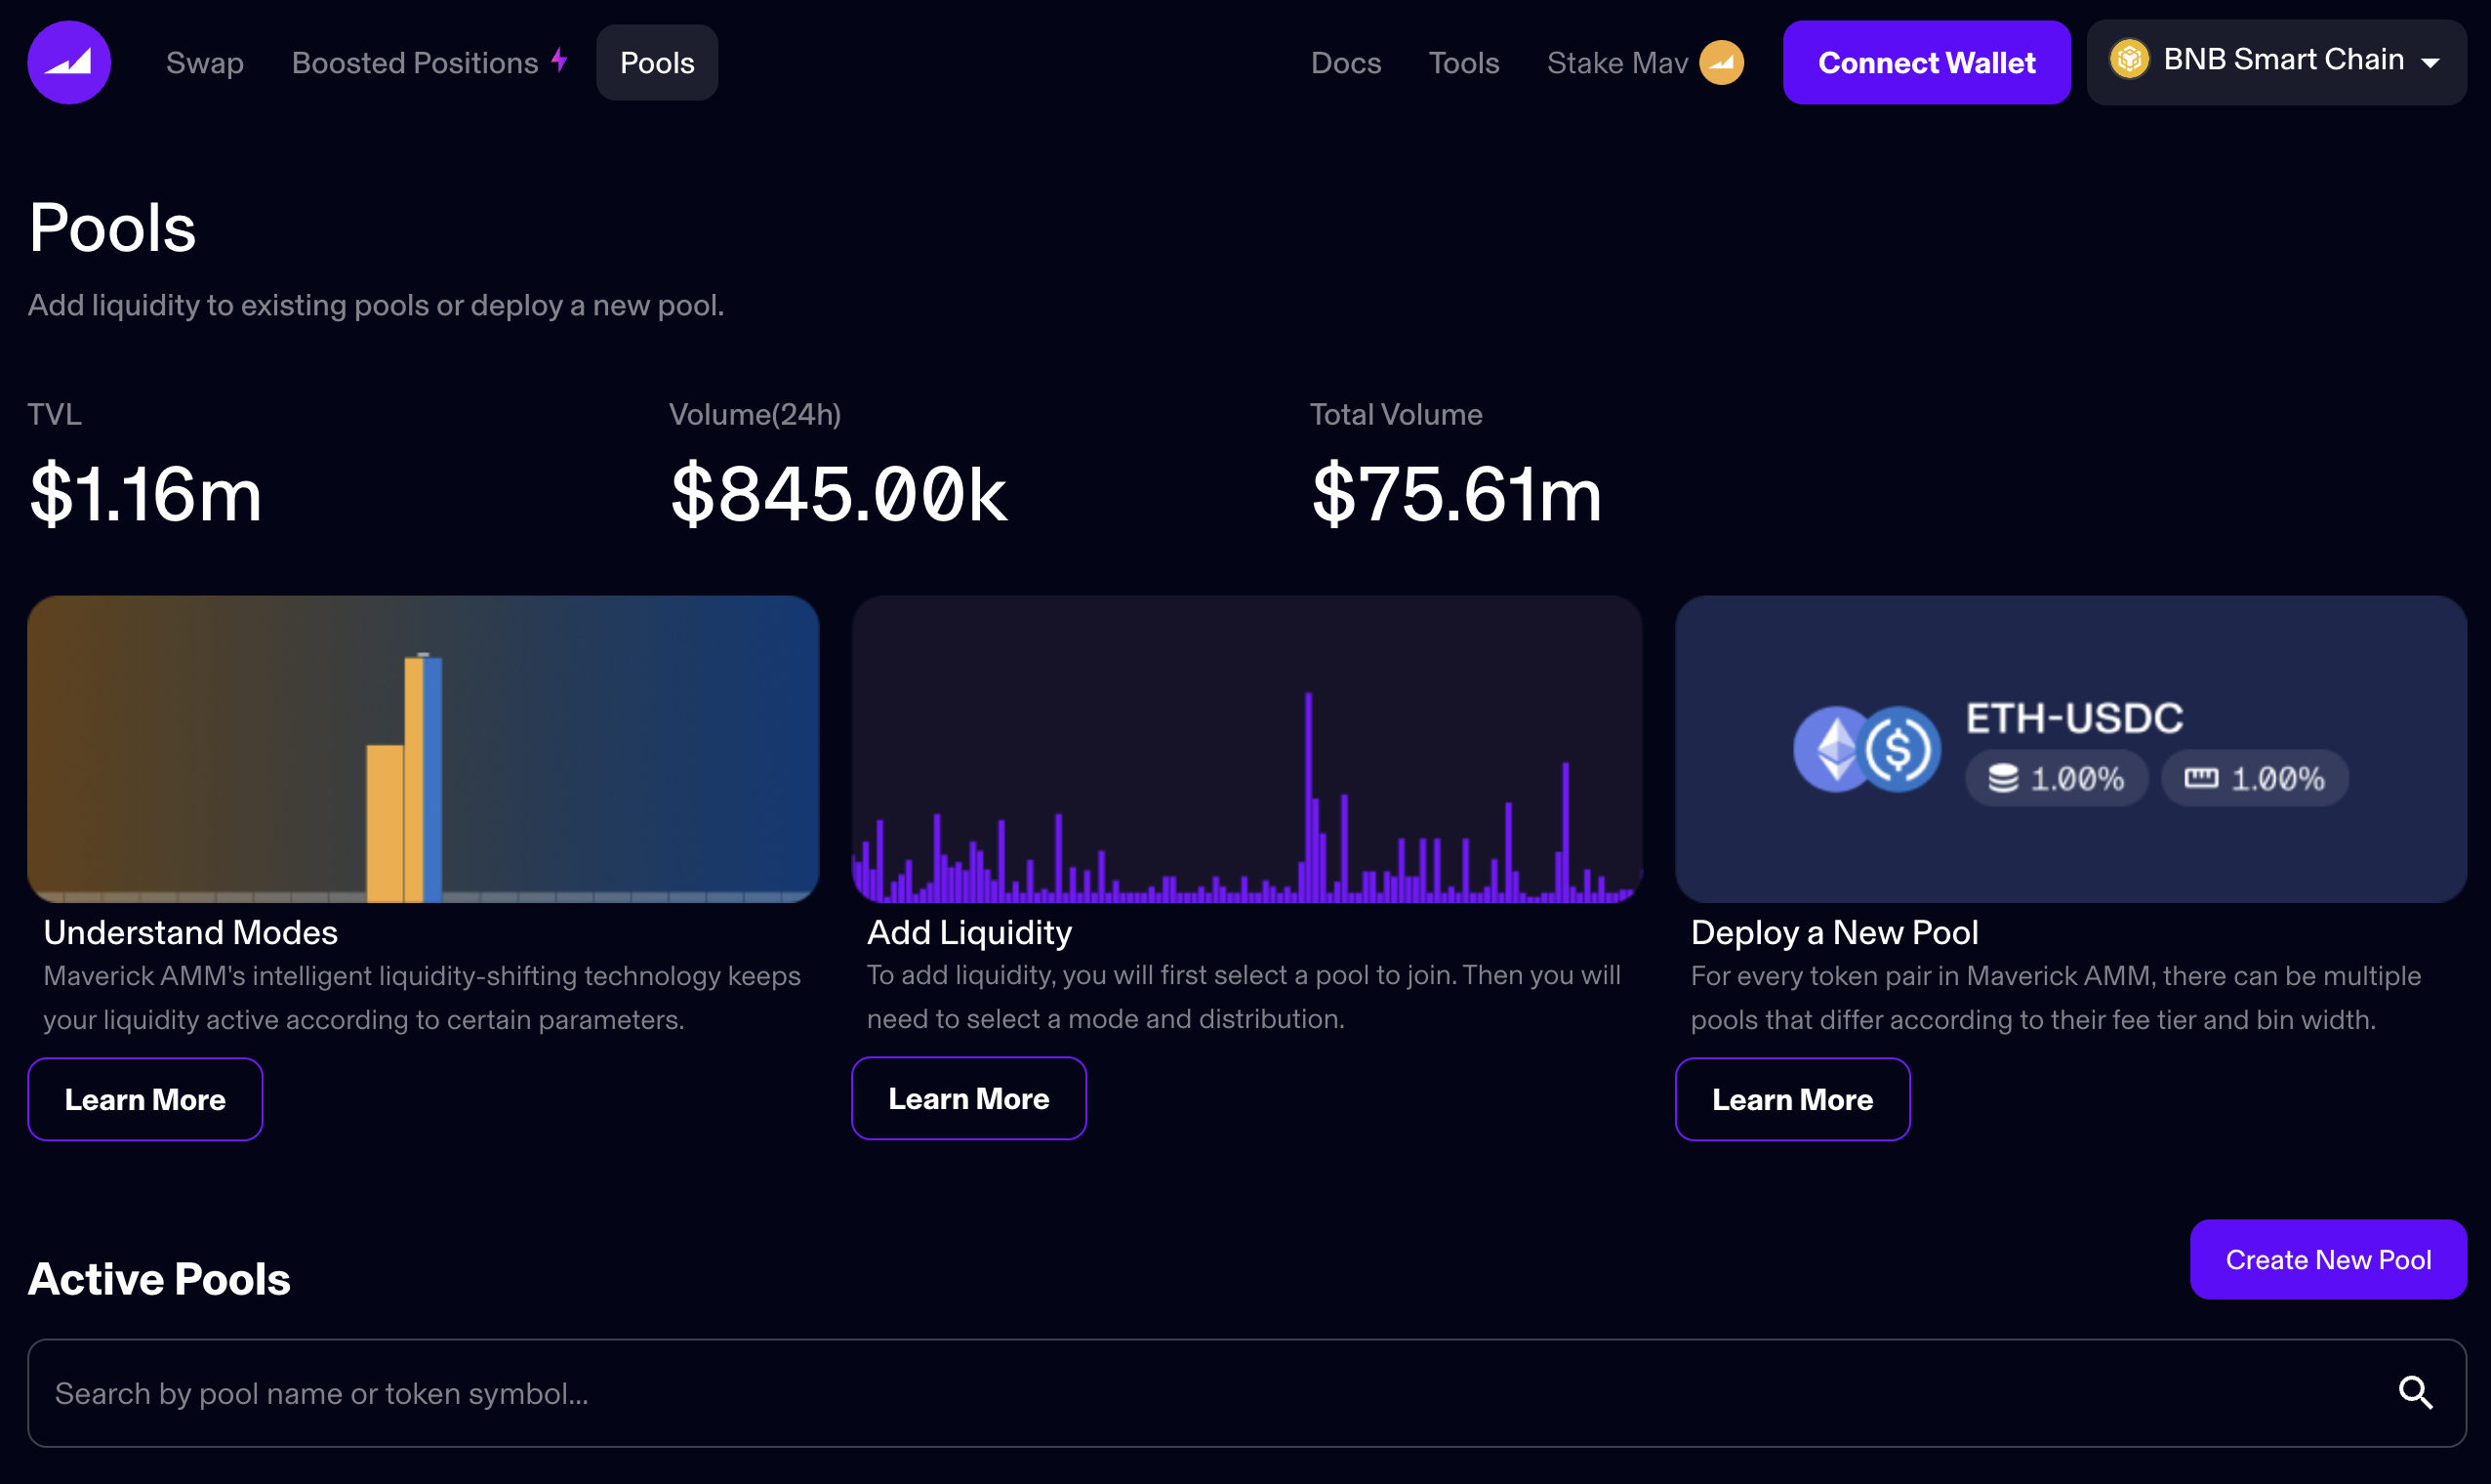Screen dimensions: 2491x1484
Task: Click the Create New Pool button
Action: point(2328,1259)
